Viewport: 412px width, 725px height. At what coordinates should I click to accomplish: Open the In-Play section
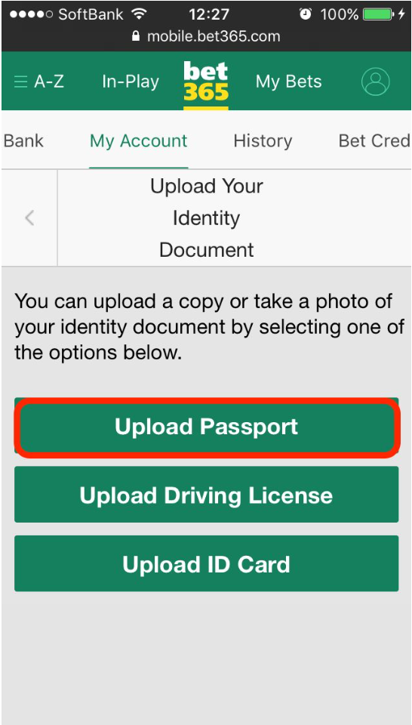click(131, 82)
